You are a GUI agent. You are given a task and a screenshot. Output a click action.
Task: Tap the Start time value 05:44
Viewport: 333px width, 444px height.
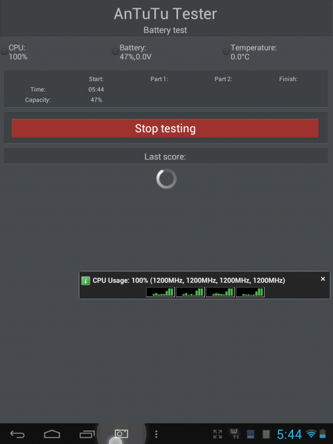click(x=96, y=89)
